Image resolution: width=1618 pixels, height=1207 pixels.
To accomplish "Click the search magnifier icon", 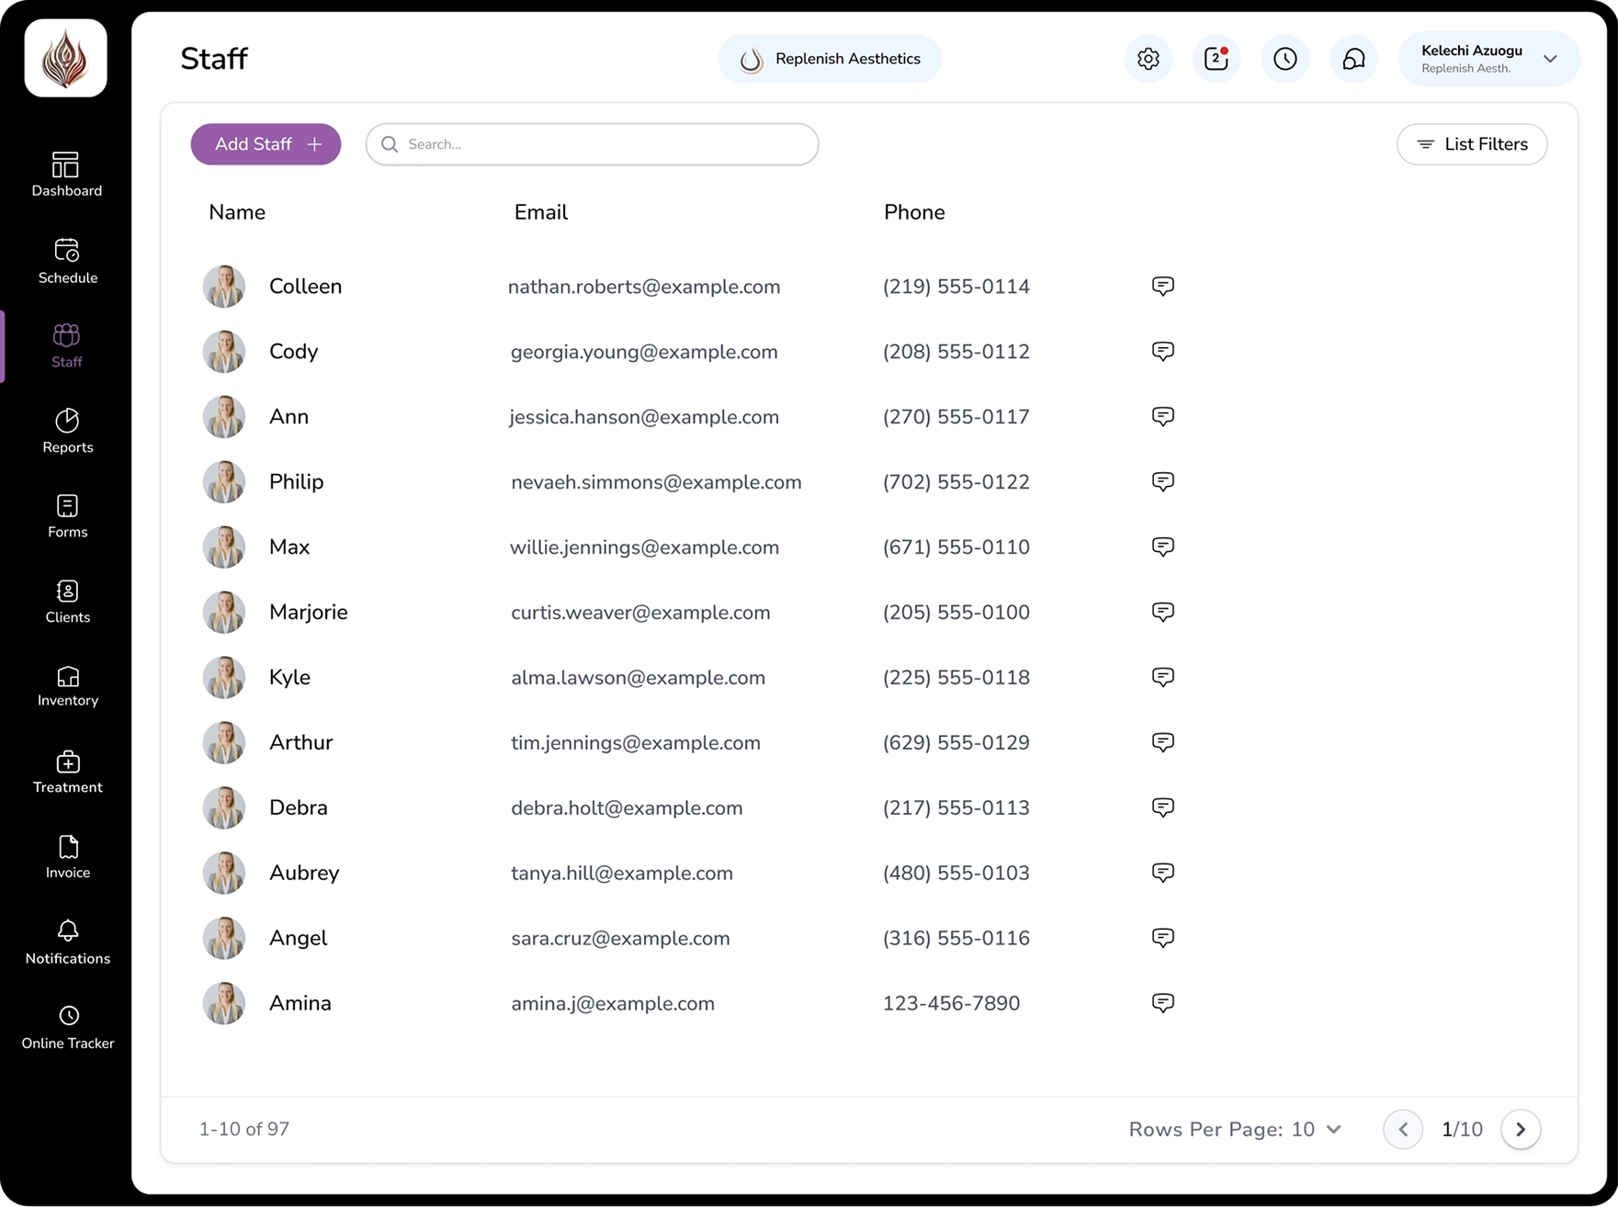I will (x=390, y=144).
